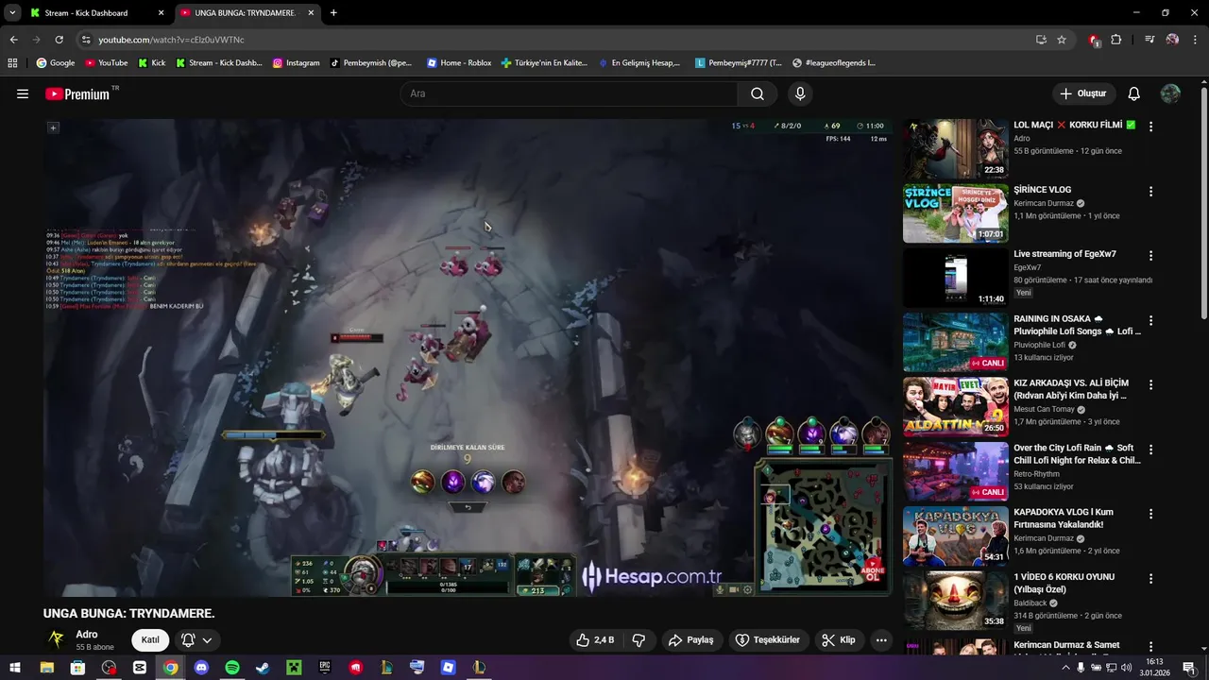1209x680 pixels.
Task: Open the Adro channel avatar
Action: (57, 639)
